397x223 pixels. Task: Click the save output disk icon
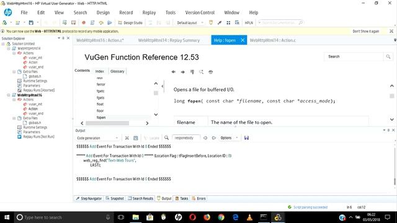click(x=246, y=138)
